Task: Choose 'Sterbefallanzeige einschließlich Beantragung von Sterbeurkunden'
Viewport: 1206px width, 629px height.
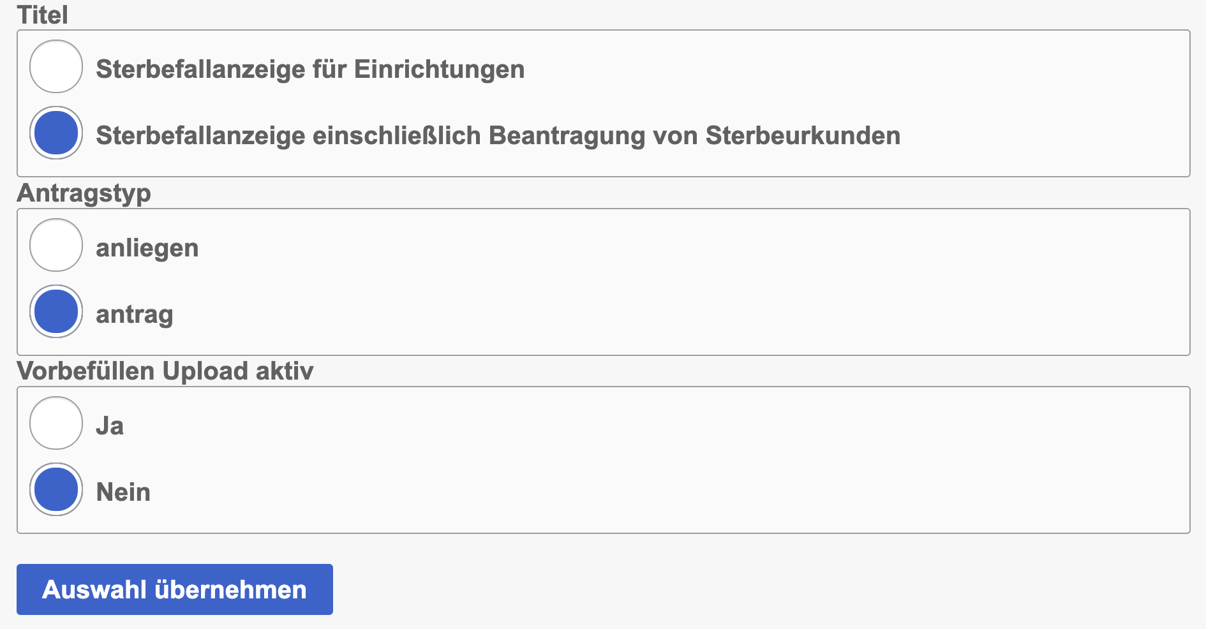Action: [x=56, y=133]
